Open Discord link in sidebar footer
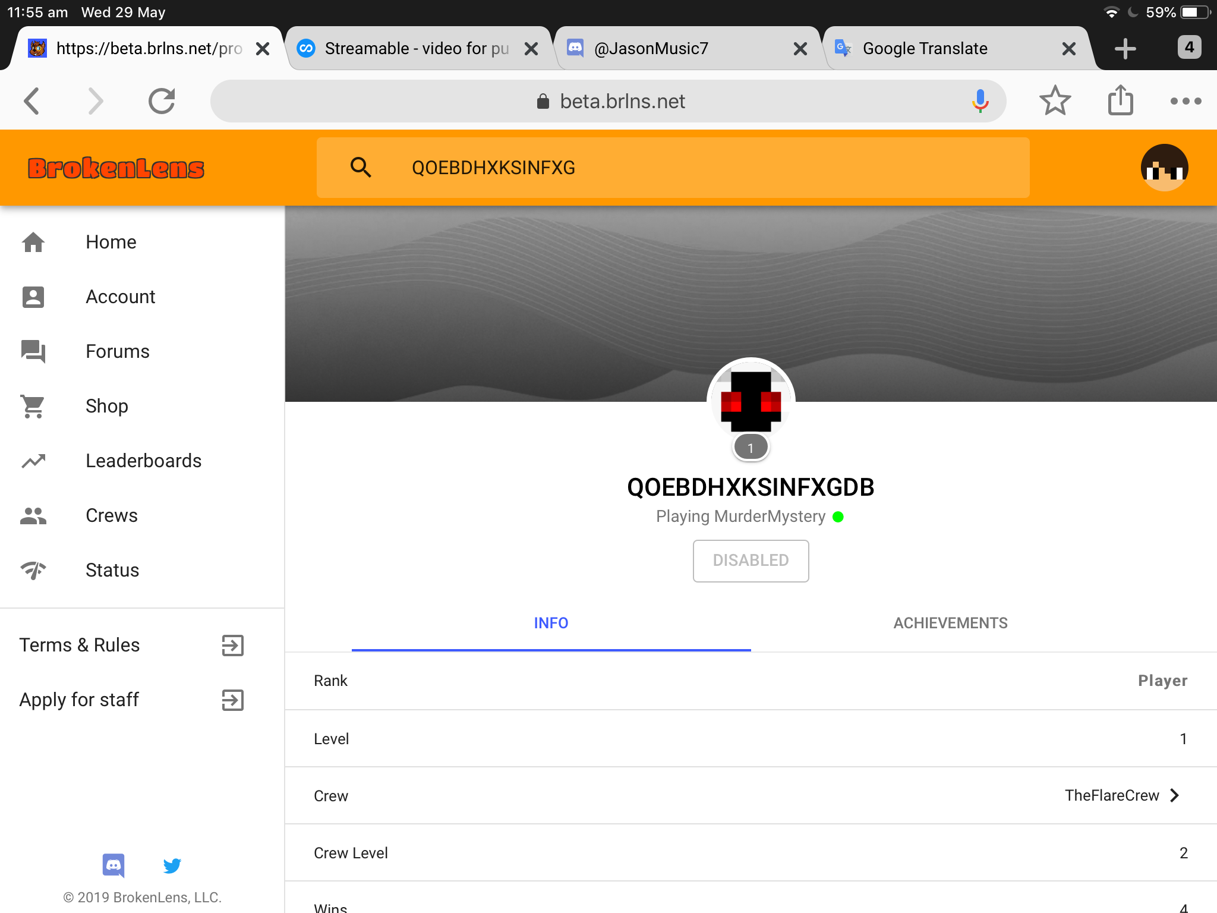1217x913 pixels. tap(113, 865)
